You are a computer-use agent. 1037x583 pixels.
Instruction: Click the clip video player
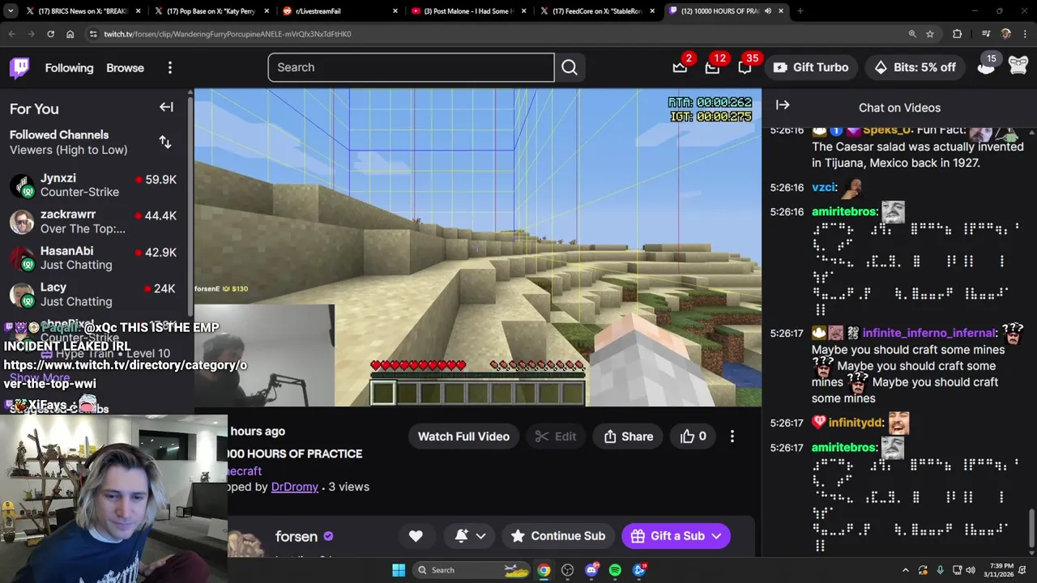coord(478,247)
